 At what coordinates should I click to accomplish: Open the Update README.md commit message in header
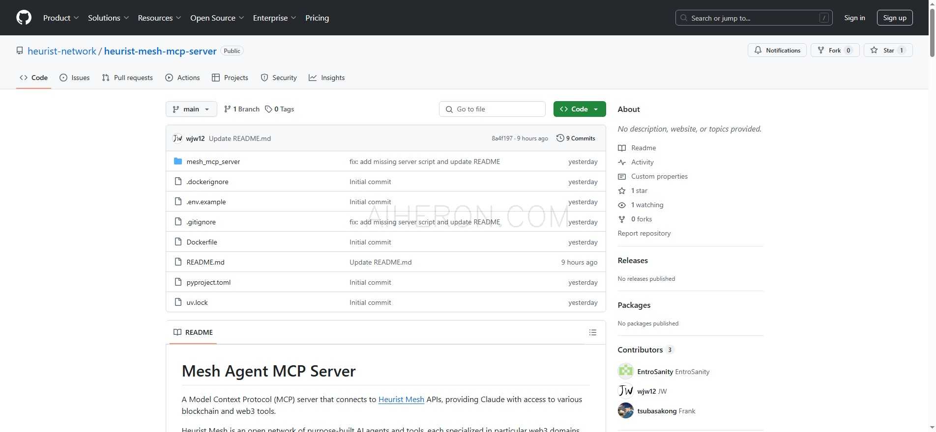coord(240,138)
